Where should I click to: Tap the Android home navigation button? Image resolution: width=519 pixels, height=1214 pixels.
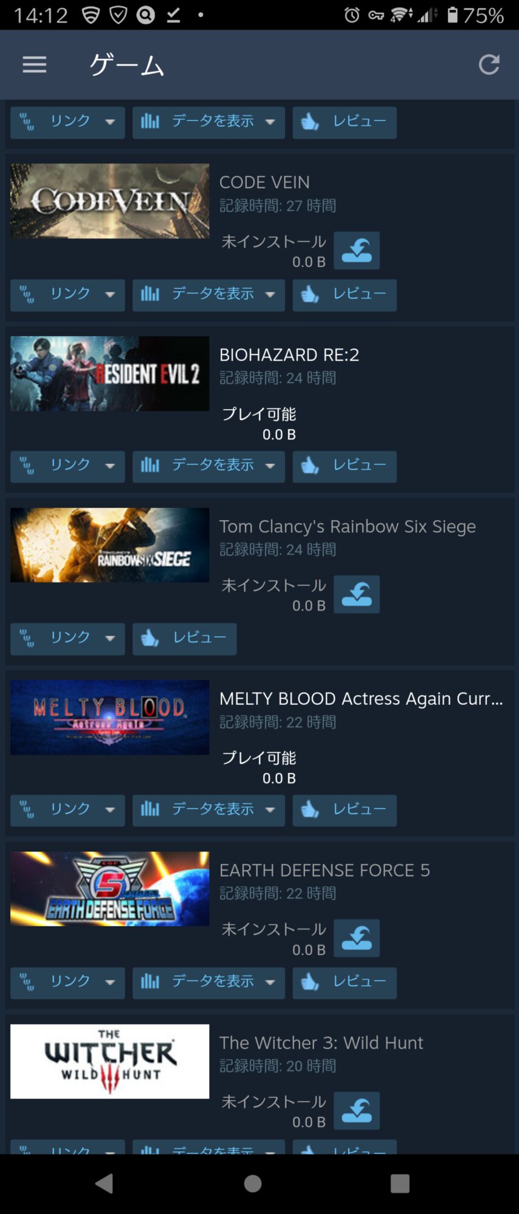[253, 1183]
